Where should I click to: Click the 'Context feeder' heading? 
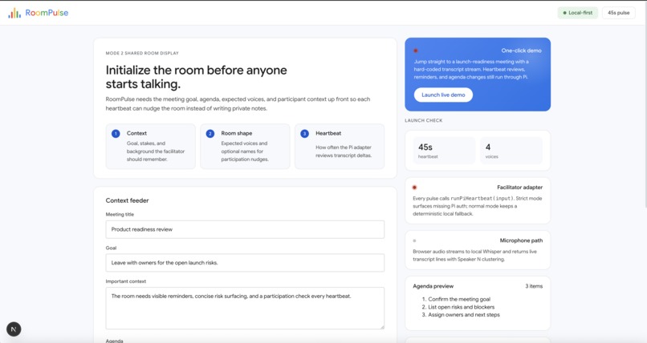point(127,200)
